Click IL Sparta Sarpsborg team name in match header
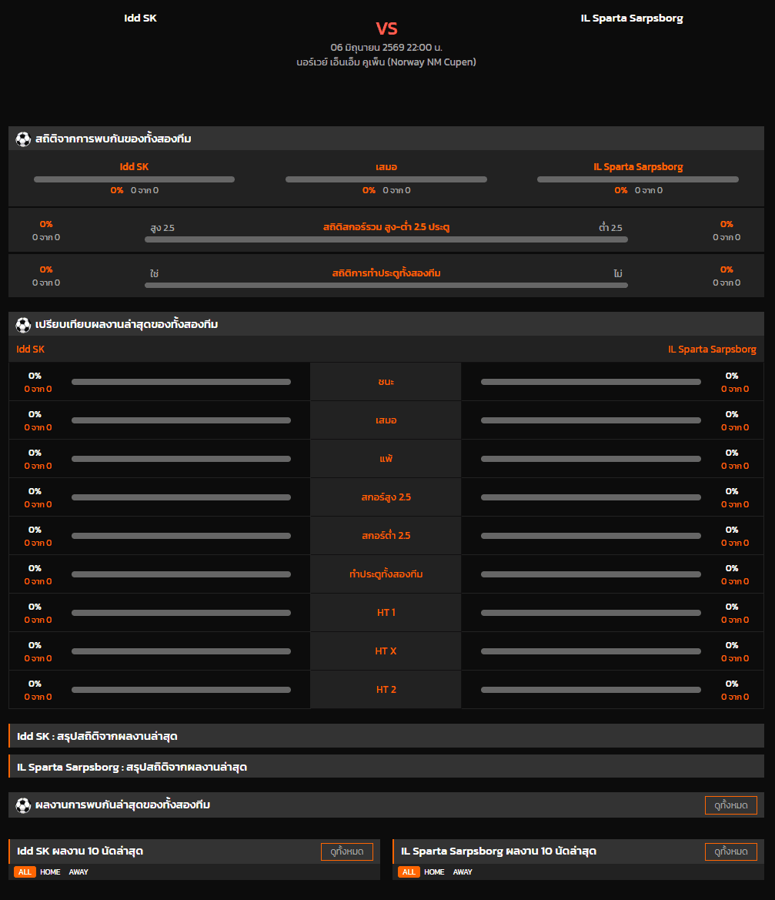The height and width of the screenshot is (900, 775). click(x=632, y=18)
